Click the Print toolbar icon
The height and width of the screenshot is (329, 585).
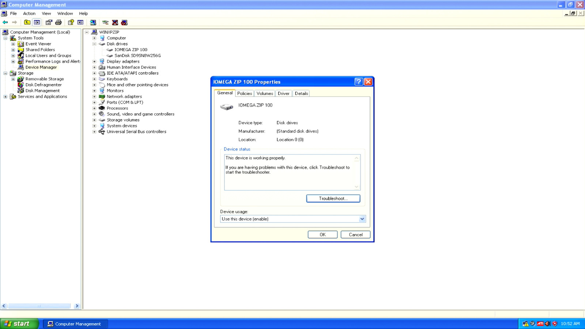click(58, 22)
